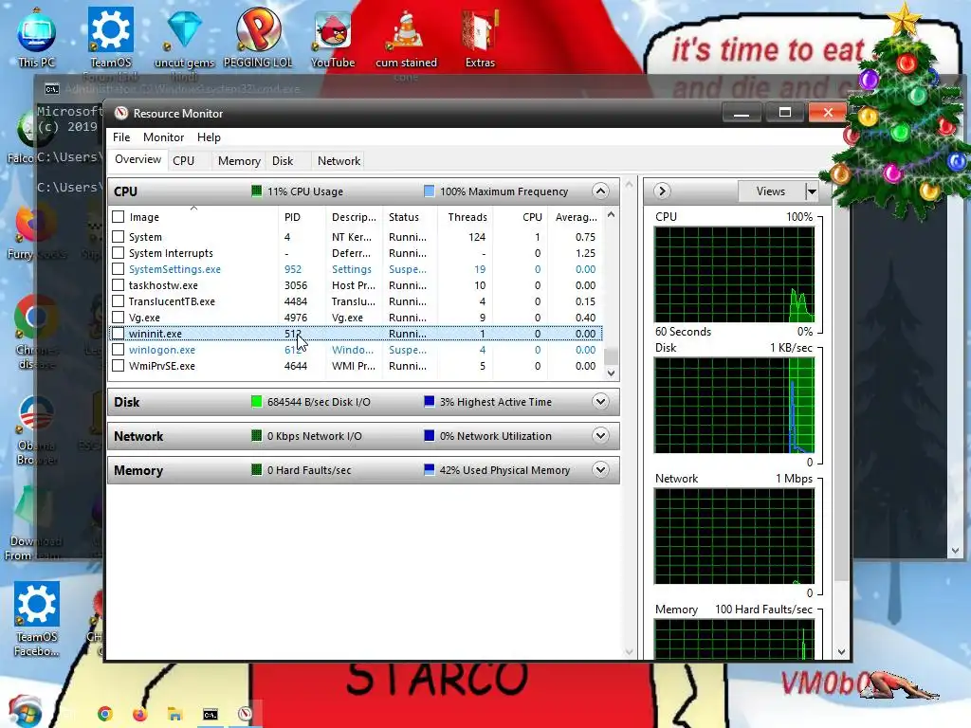Open YouTube Angry Birds desktop icon

[x=333, y=37]
